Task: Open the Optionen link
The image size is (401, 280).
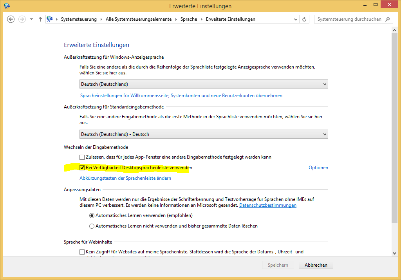Action: tap(318, 168)
